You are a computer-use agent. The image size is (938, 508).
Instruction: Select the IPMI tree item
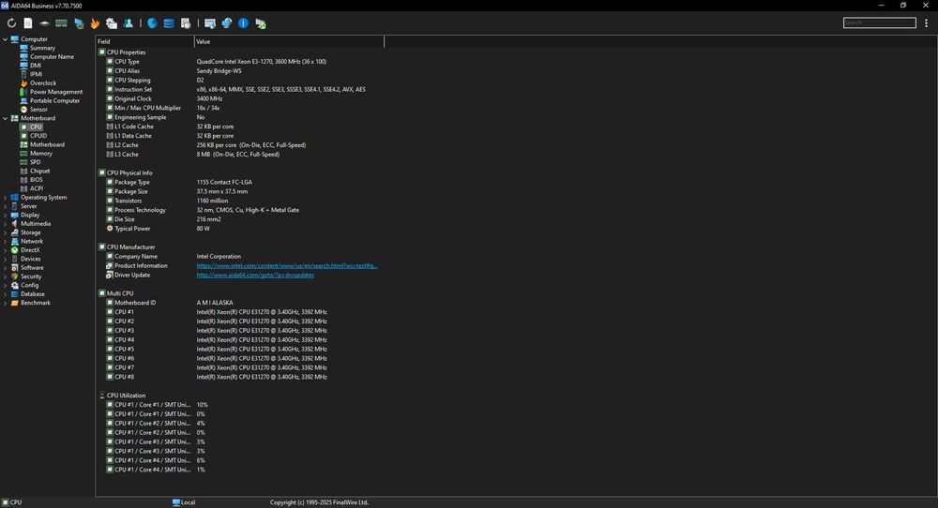coord(36,74)
